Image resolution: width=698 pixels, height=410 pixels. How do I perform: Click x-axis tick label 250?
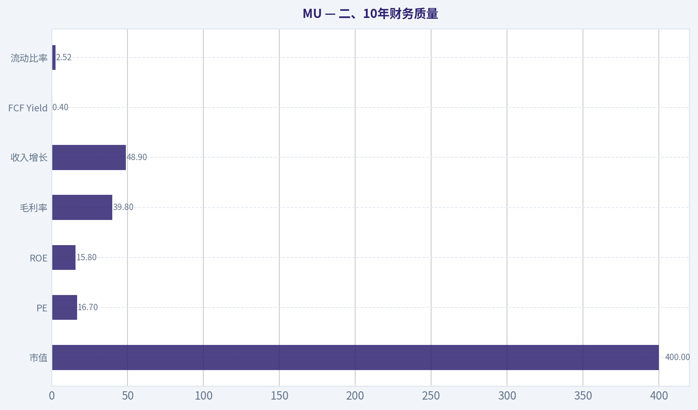(x=431, y=396)
